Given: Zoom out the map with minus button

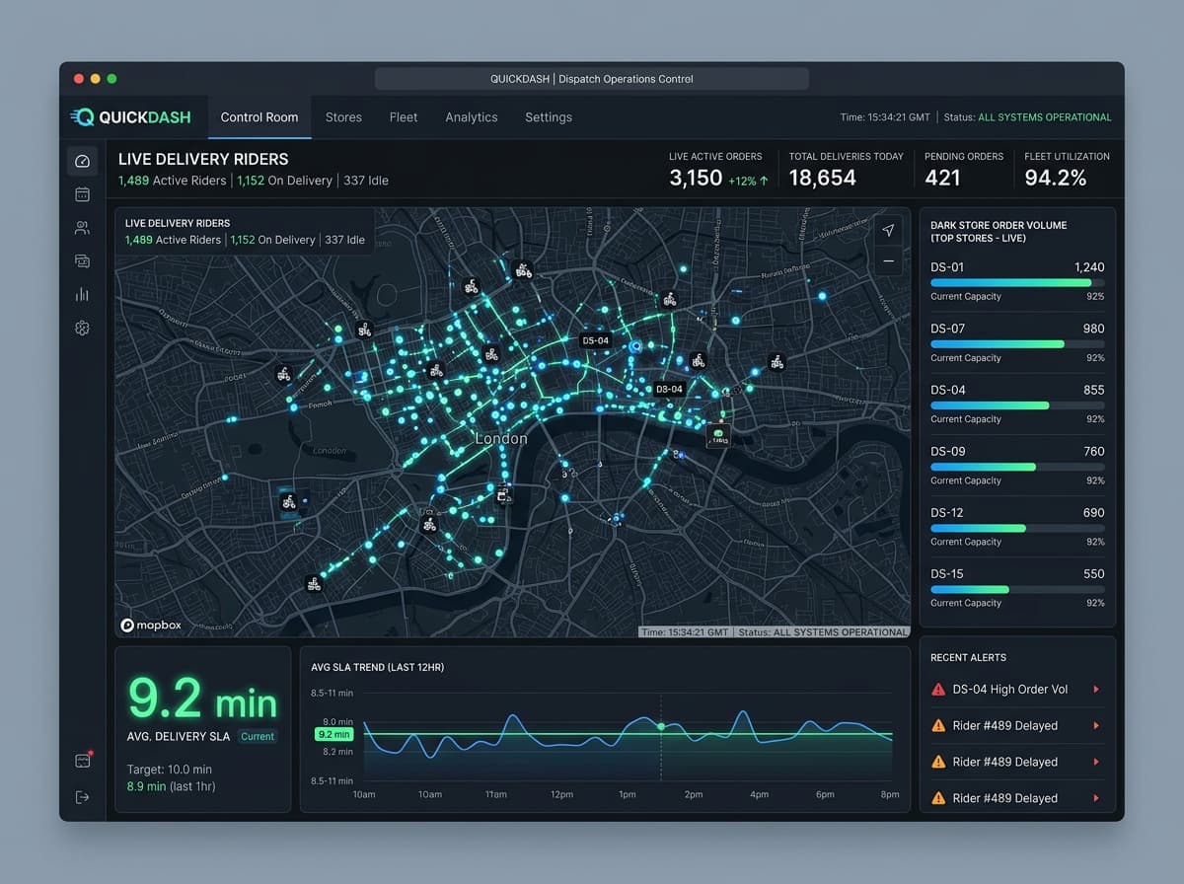Looking at the screenshot, I should tap(888, 261).
